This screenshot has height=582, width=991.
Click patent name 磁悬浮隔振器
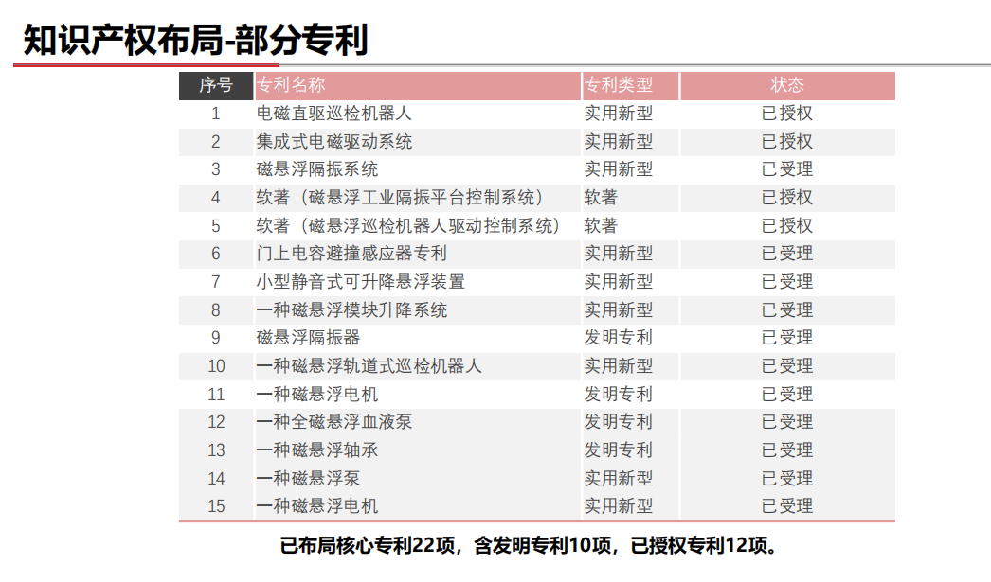[x=309, y=338]
